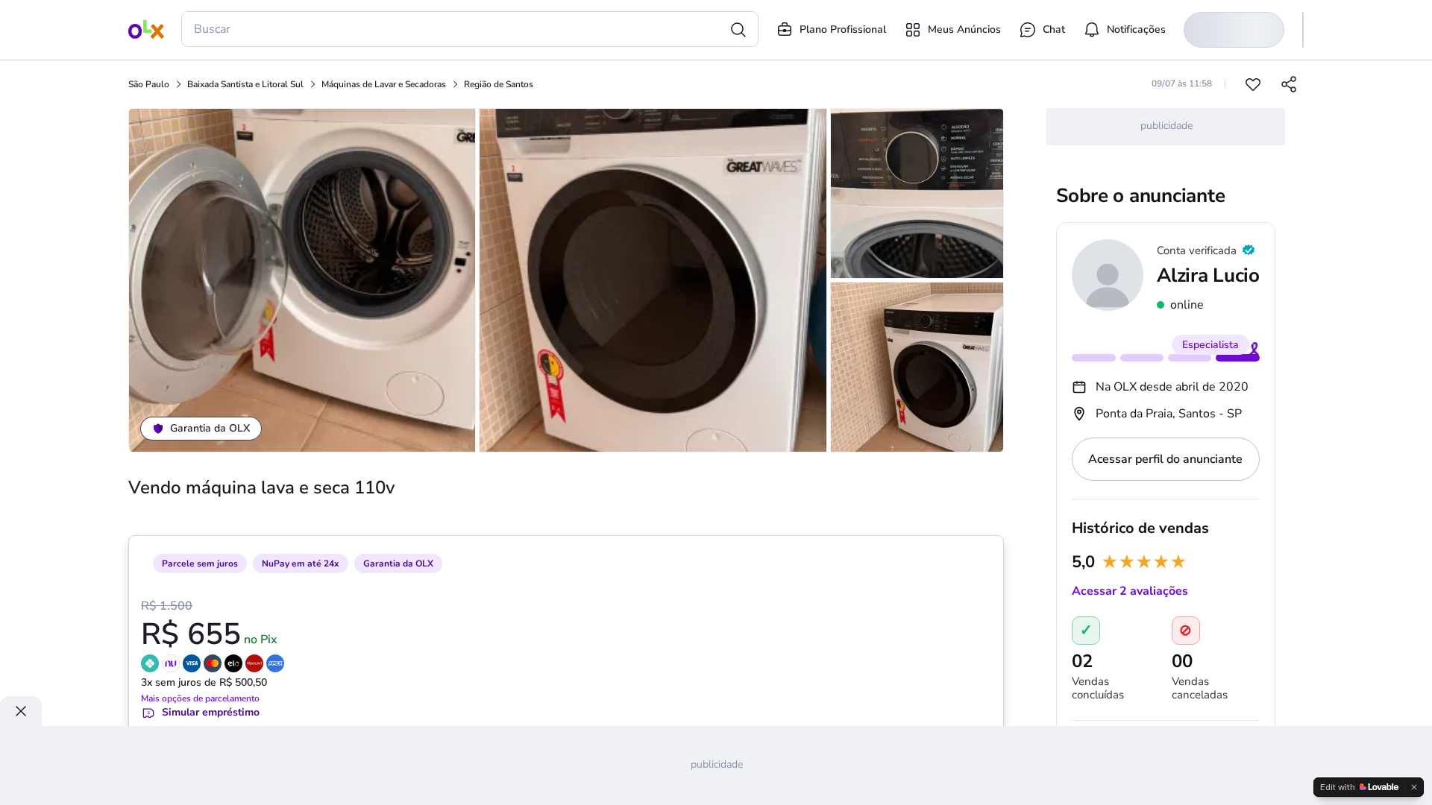Go to Baixada Santista e Litoral Sul breadcrumb
This screenshot has height=805, width=1432.
pyautogui.click(x=245, y=84)
